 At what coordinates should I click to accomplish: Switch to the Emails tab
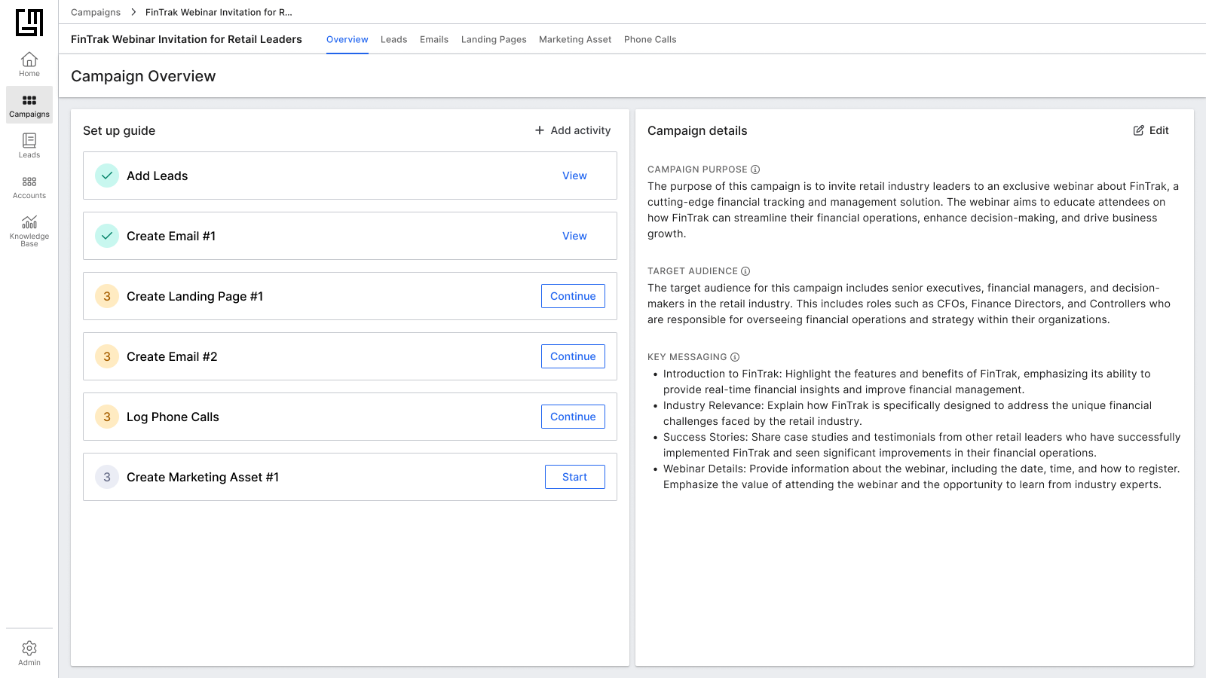click(x=433, y=39)
